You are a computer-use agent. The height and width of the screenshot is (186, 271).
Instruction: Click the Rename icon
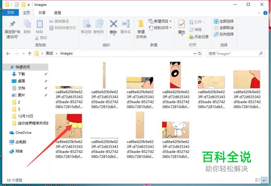tap(126, 24)
